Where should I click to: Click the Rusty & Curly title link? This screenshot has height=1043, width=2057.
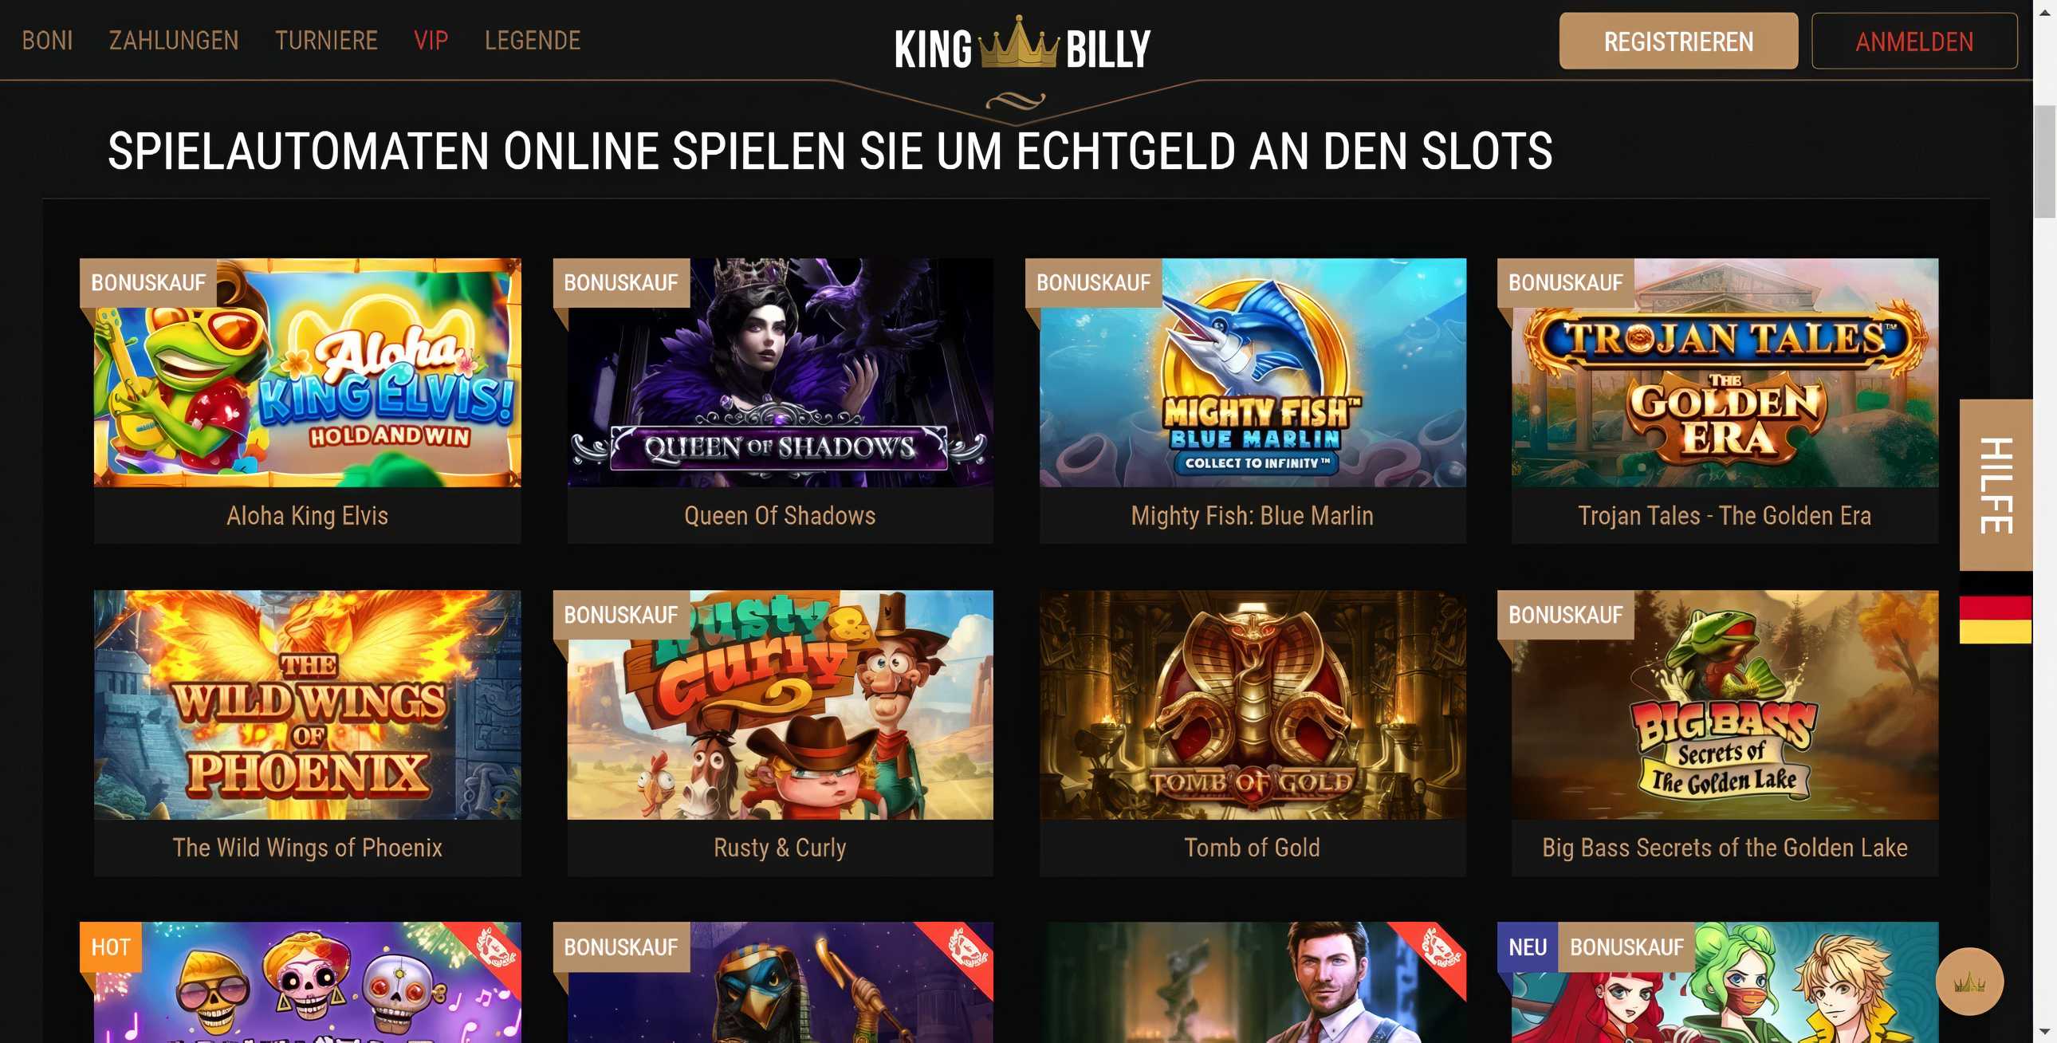(x=780, y=848)
